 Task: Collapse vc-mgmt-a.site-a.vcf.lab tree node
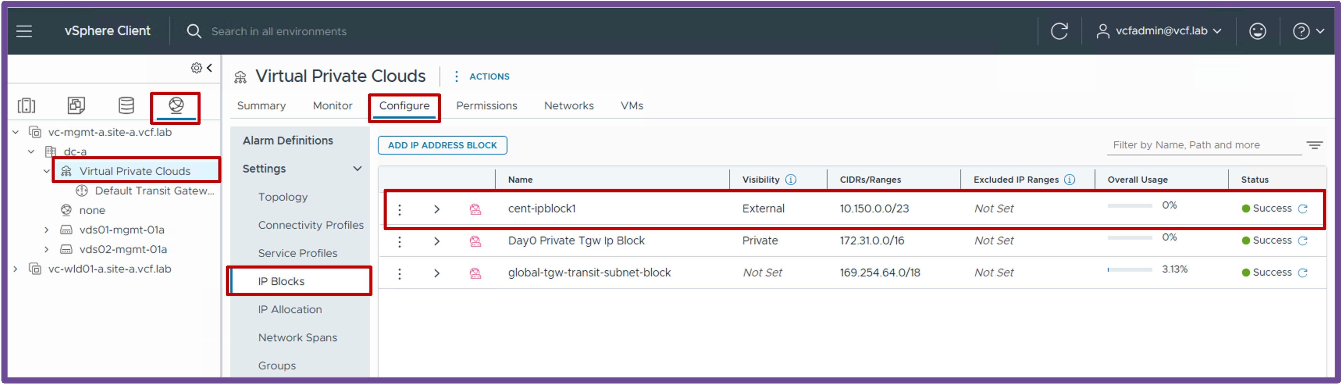(16, 132)
